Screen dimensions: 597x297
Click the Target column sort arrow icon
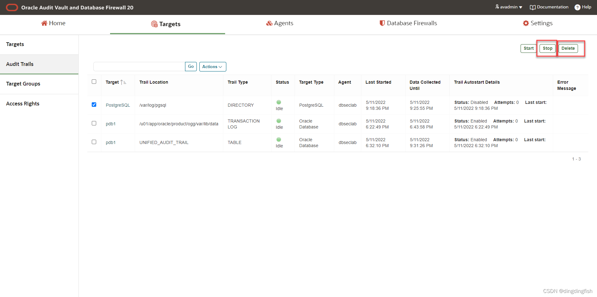[123, 82]
